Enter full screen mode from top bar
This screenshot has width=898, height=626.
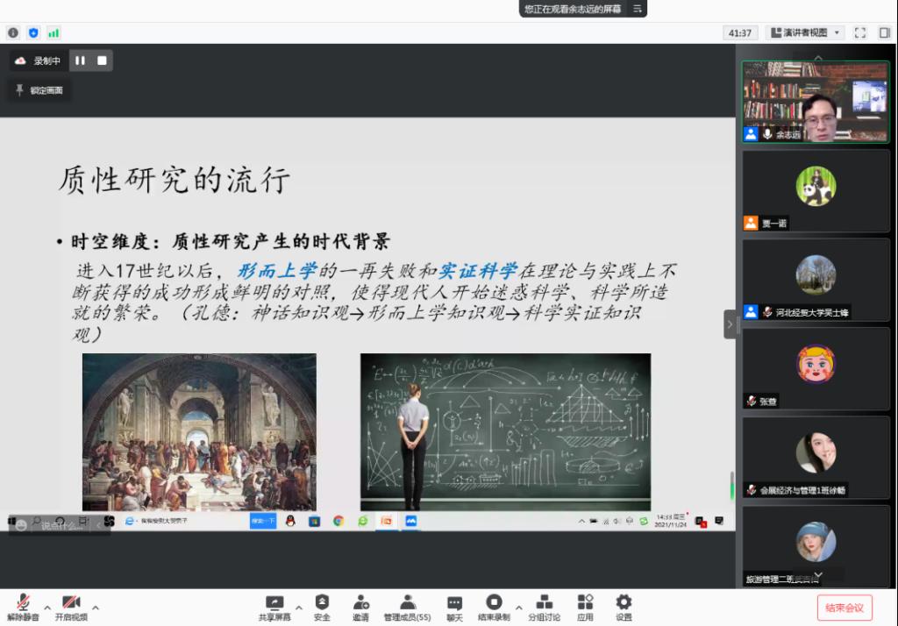click(860, 32)
